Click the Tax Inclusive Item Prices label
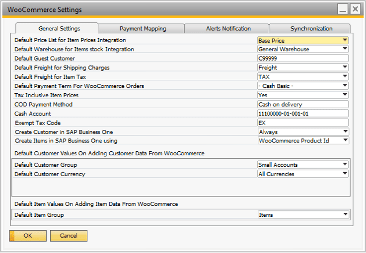The image size is (366, 253). (x=47, y=95)
